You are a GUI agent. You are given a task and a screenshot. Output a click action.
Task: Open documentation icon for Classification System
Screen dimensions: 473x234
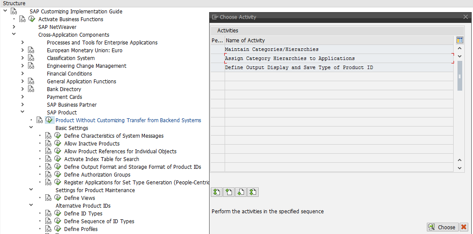pos(31,58)
